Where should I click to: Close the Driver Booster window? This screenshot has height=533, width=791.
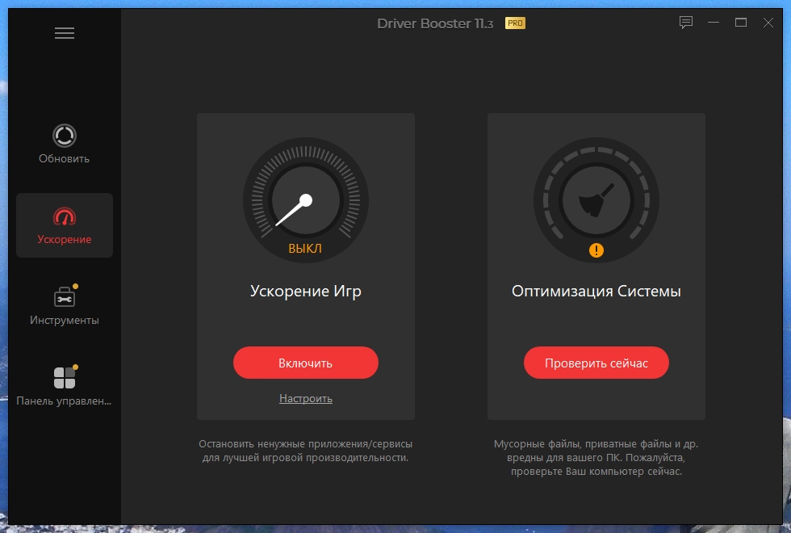click(x=768, y=23)
